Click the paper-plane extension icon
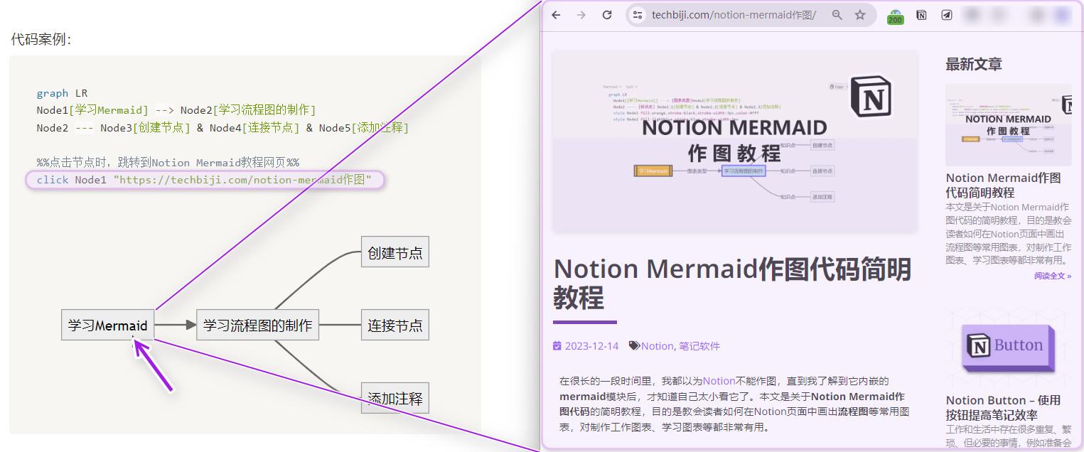Viewport: 1084px width, 452px height. pos(947,14)
